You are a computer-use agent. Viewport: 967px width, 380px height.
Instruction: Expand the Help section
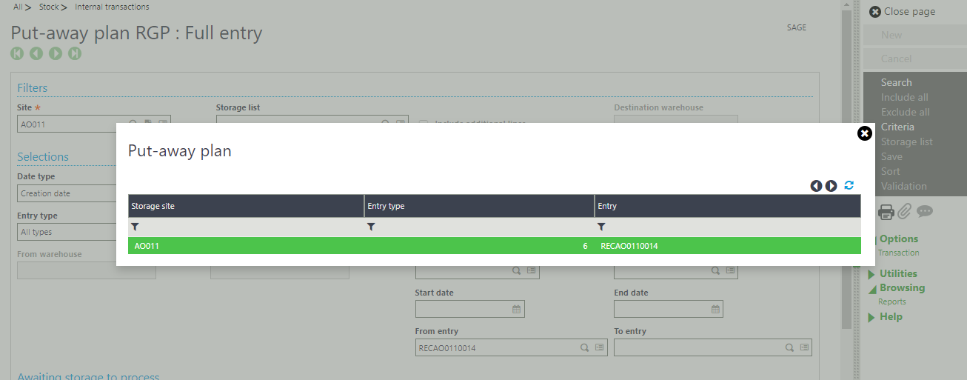click(871, 317)
